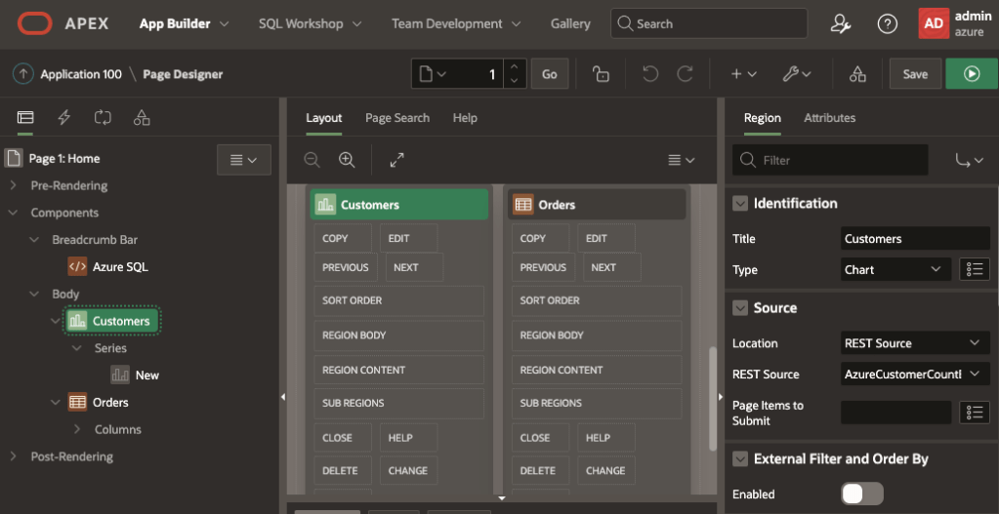Open the Type dropdown set to Chart
Screen dimensions: 999x514
pyautogui.click(x=895, y=269)
